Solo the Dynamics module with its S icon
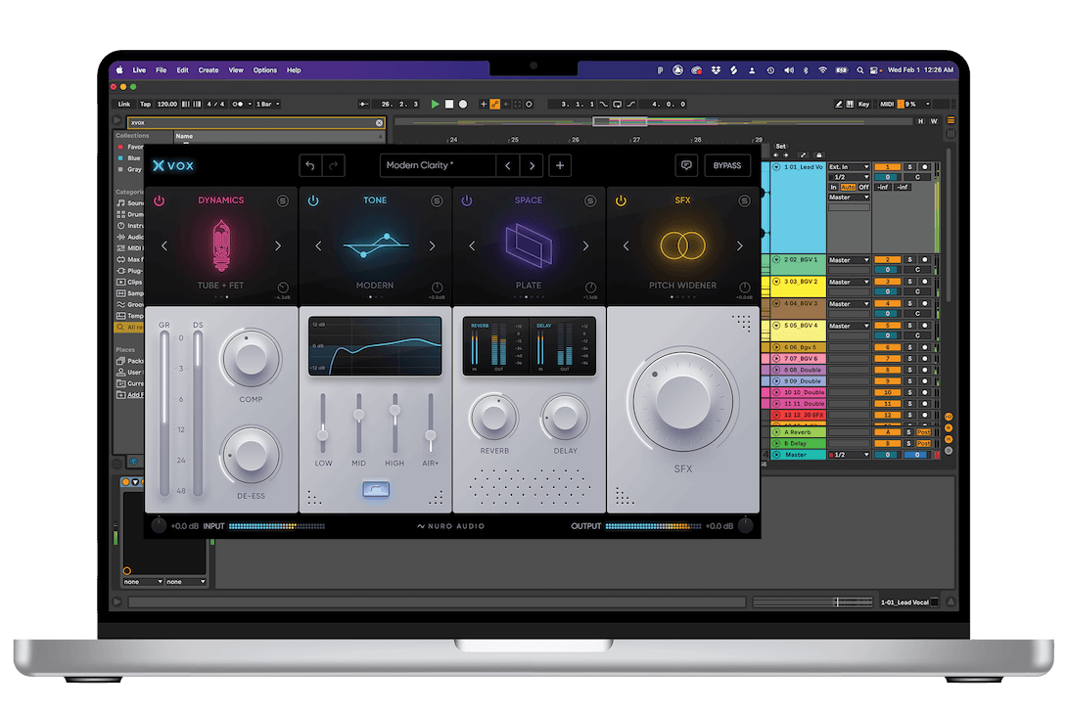This screenshot has height=711, width=1067. [282, 200]
